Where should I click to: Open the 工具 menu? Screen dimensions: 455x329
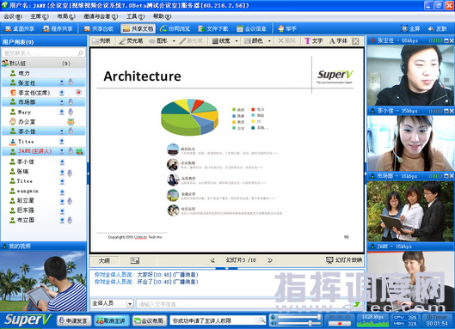[135, 16]
